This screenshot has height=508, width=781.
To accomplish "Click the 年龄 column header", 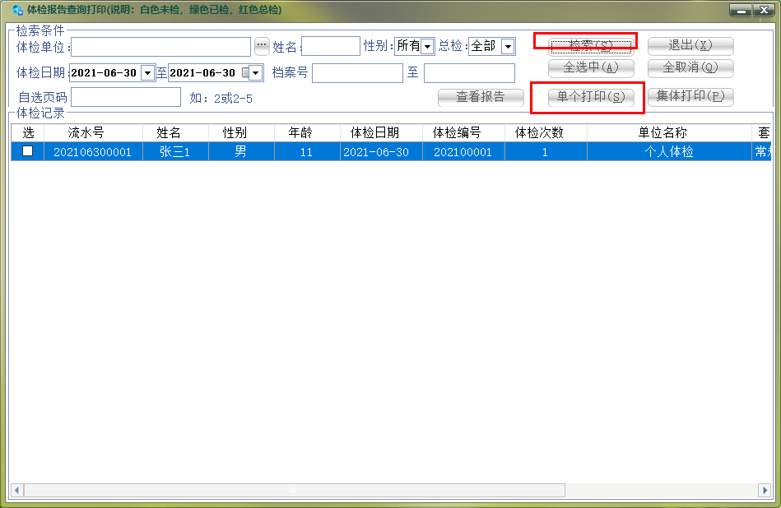I will pos(307,133).
